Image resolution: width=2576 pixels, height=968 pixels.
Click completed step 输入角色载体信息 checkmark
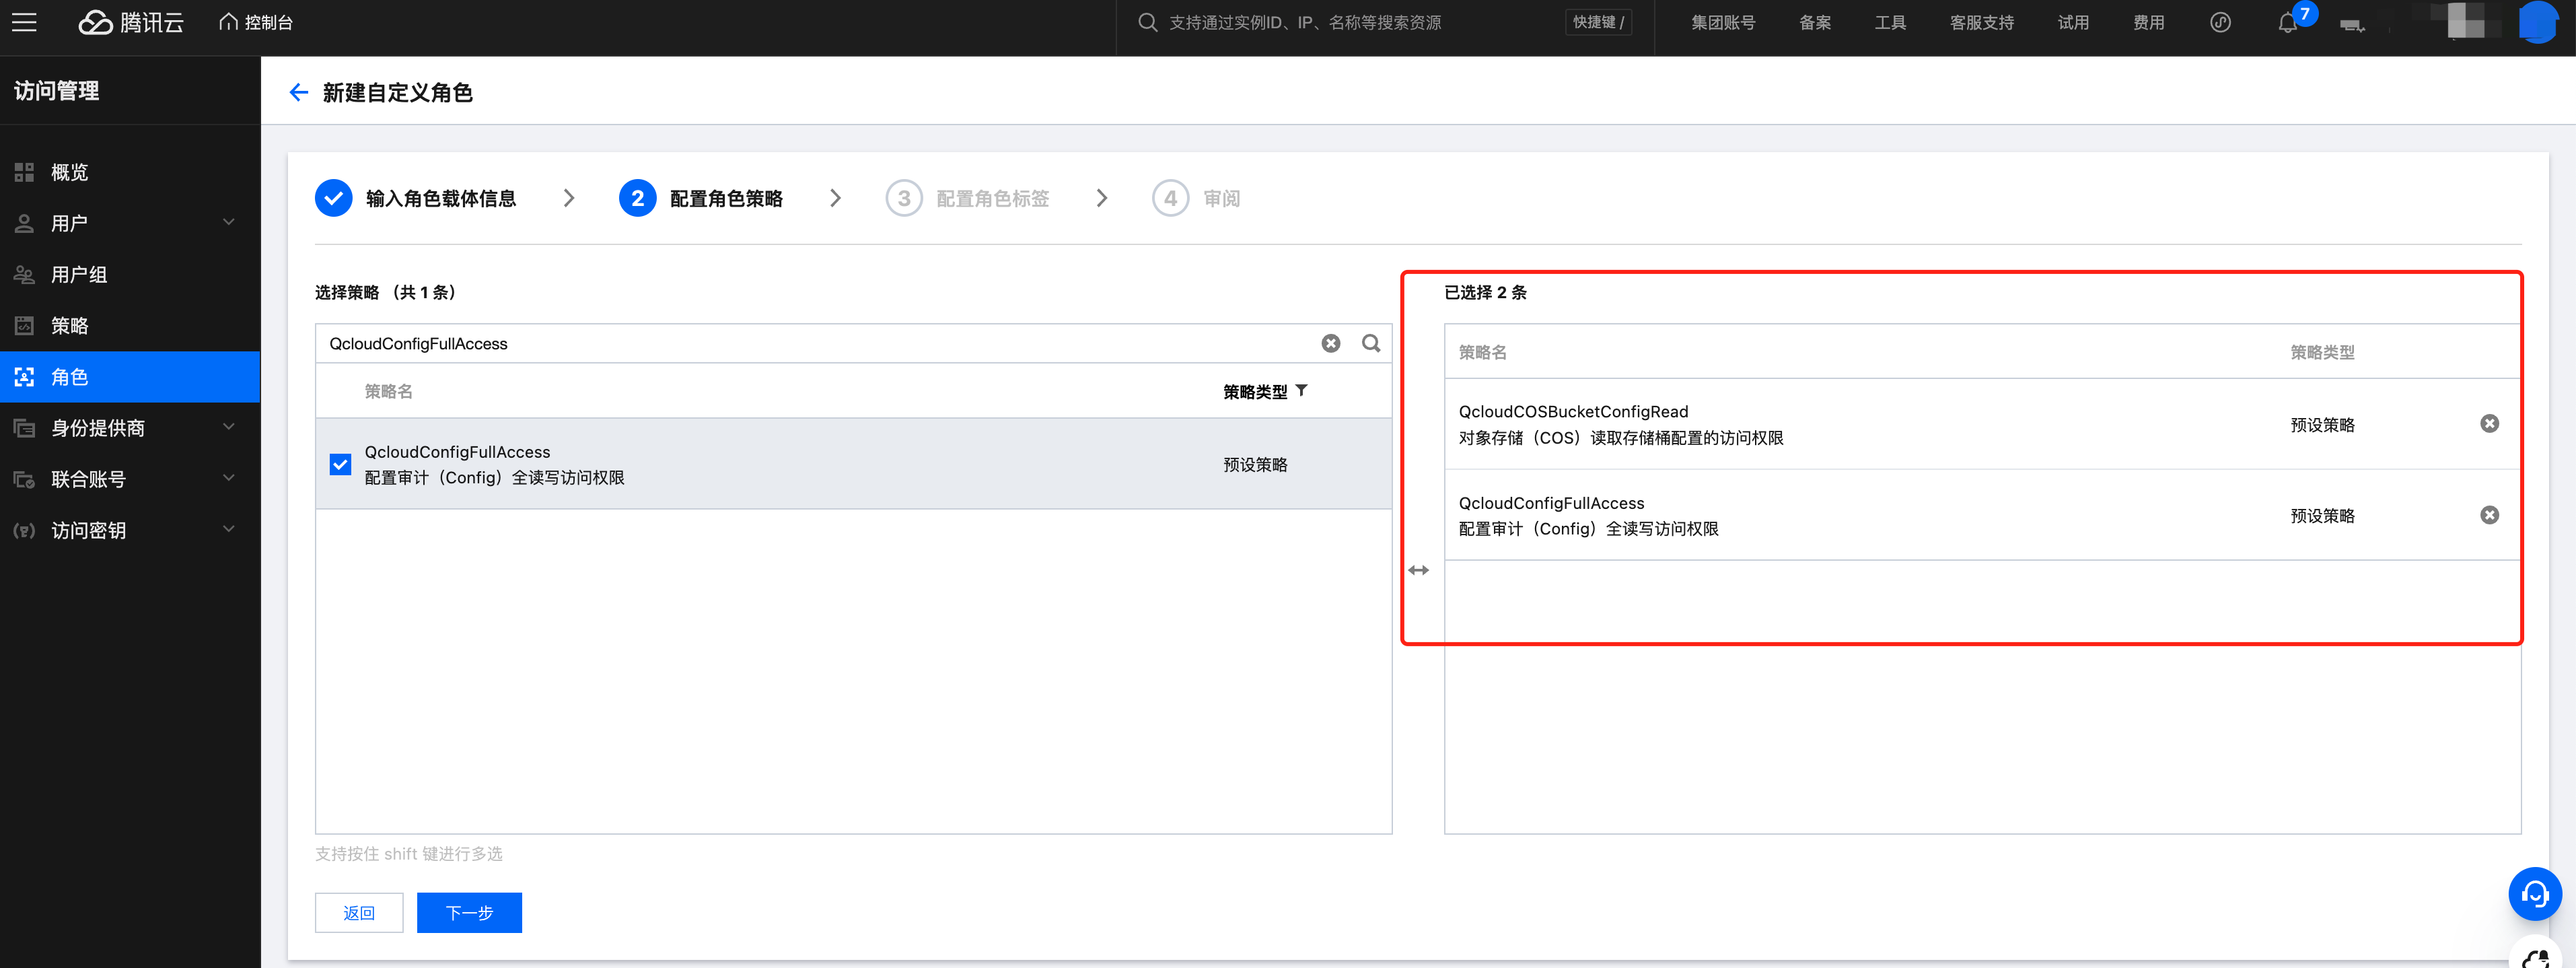point(333,198)
